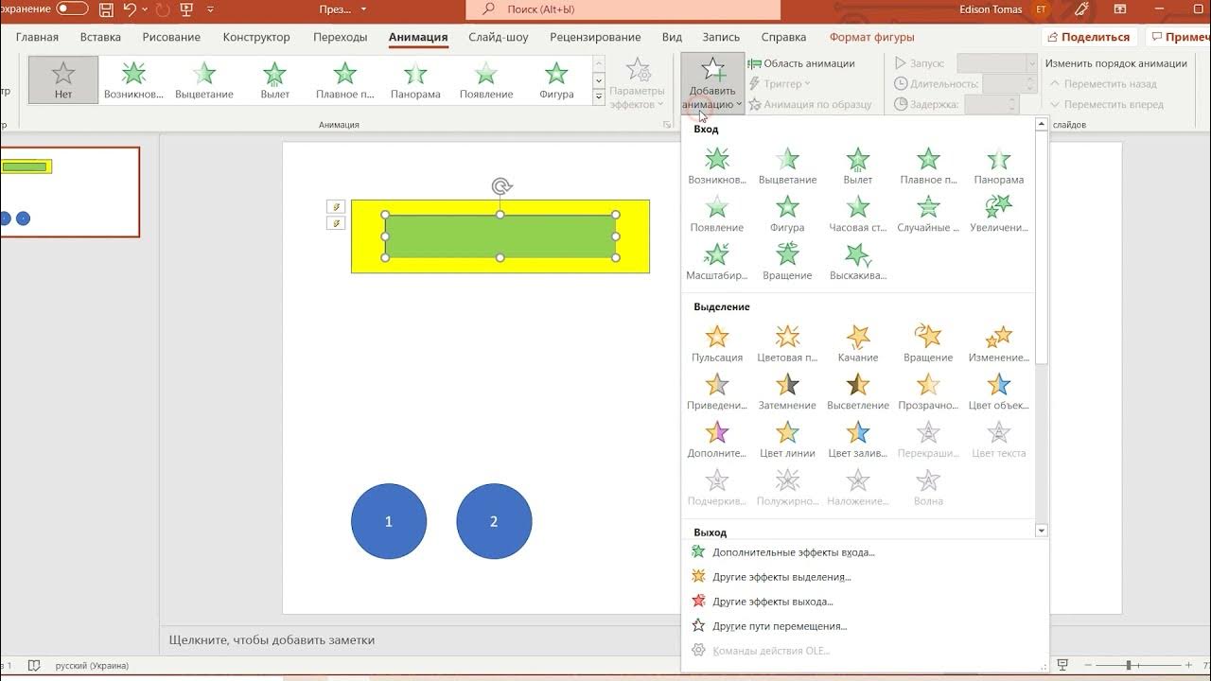Click the green rectangle shape on slide
Viewport: 1211px width, 681px height.
pyautogui.click(x=500, y=236)
